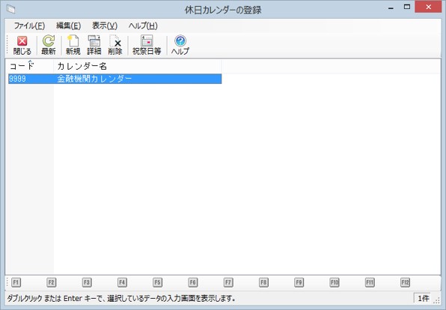The height and width of the screenshot is (310, 446).
Task: Click the F1 function key button
Action: coord(16,282)
